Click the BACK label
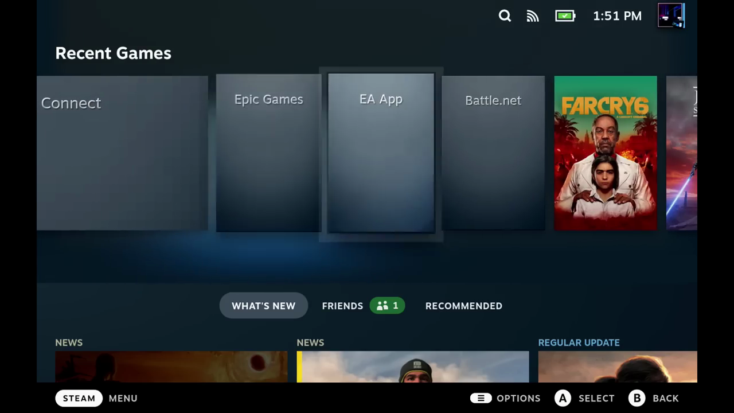Viewport: 734px width, 413px height. (665, 398)
